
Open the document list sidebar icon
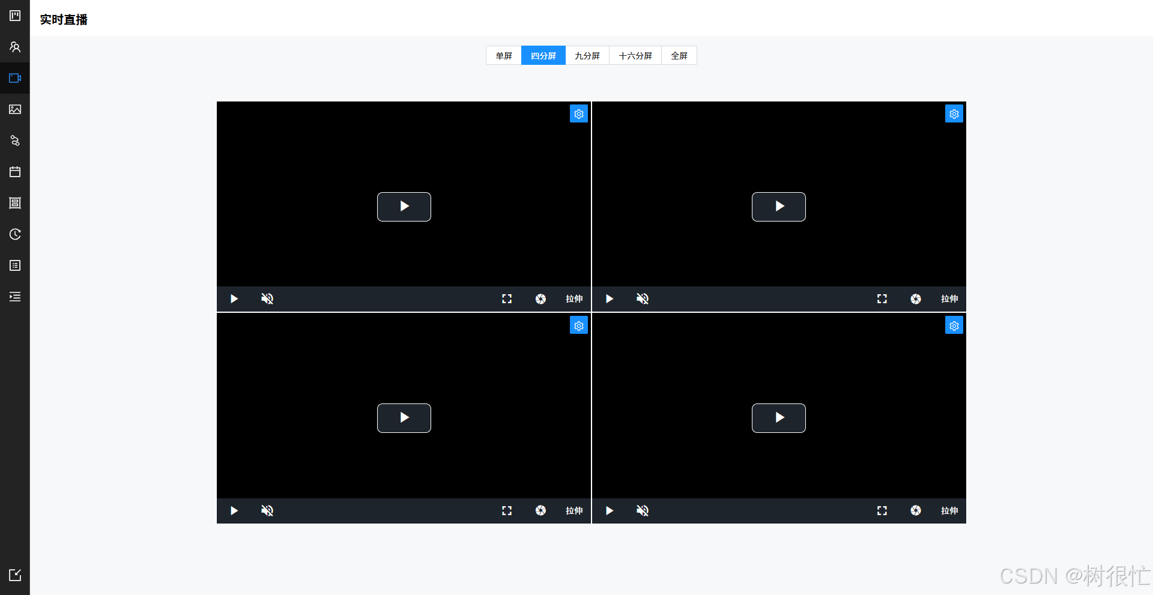pyautogui.click(x=15, y=203)
